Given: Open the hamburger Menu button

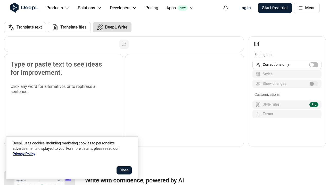Looking at the screenshot, I should click(x=307, y=8).
